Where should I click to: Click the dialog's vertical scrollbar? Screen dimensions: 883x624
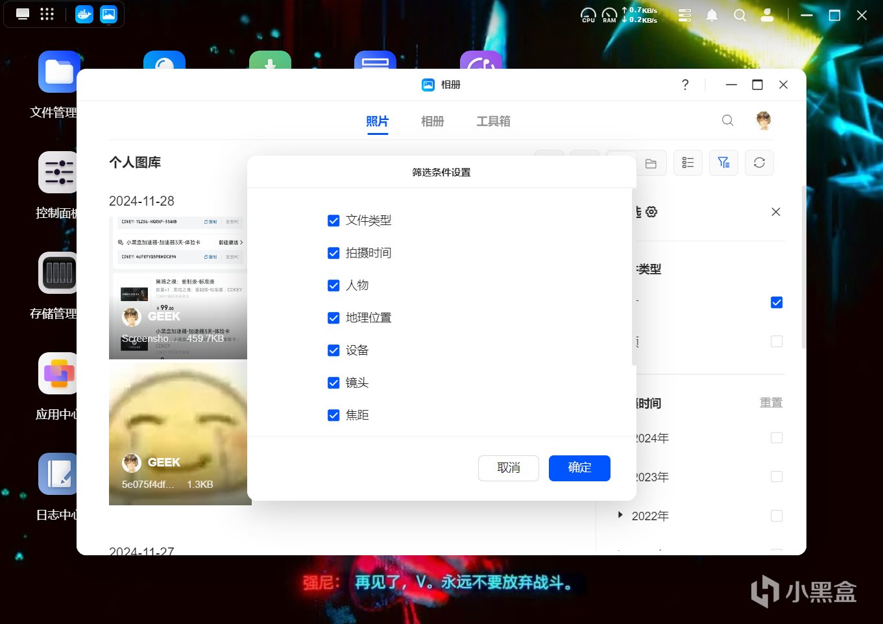click(634, 277)
